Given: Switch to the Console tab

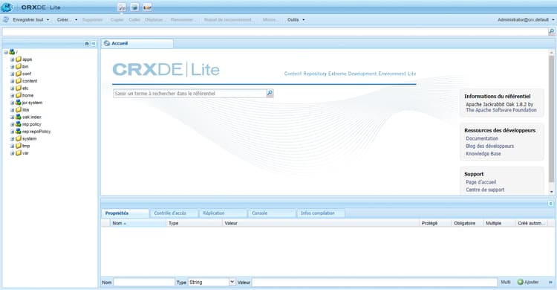Looking at the screenshot, I should point(272,213).
